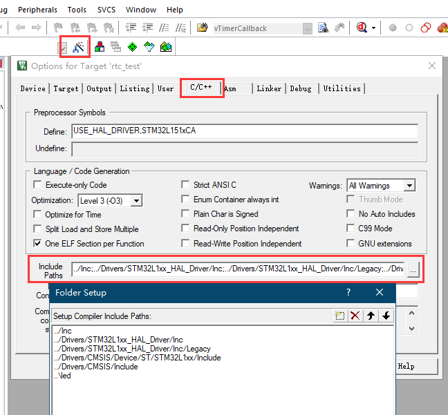Open the Help menu

[x=175, y=10]
